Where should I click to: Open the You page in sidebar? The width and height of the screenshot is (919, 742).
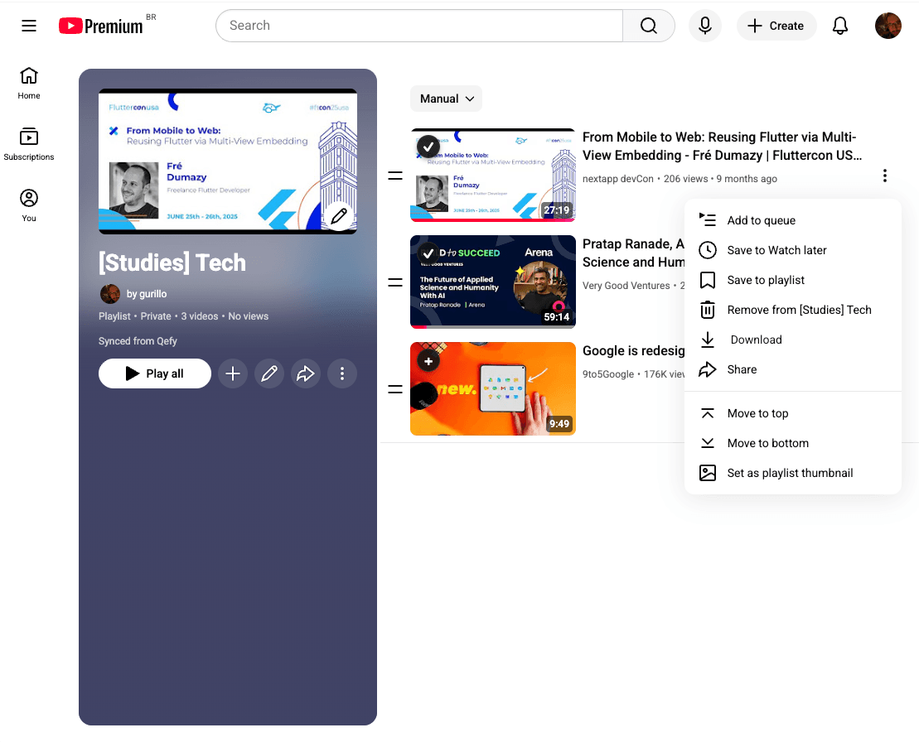(29, 205)
